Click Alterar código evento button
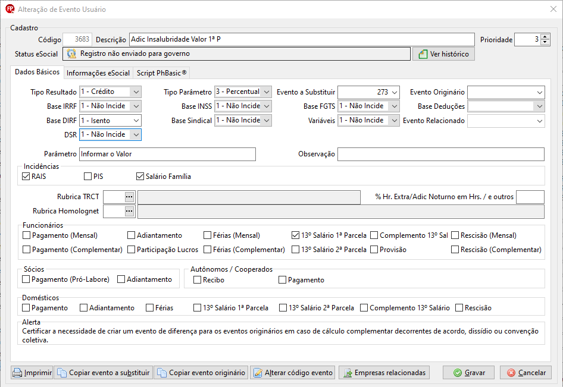 pyautogui.click(x=293, y=373)
